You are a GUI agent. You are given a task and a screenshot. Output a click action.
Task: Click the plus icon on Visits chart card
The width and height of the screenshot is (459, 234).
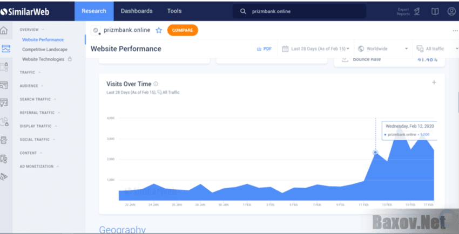click(x=434, y=82)
